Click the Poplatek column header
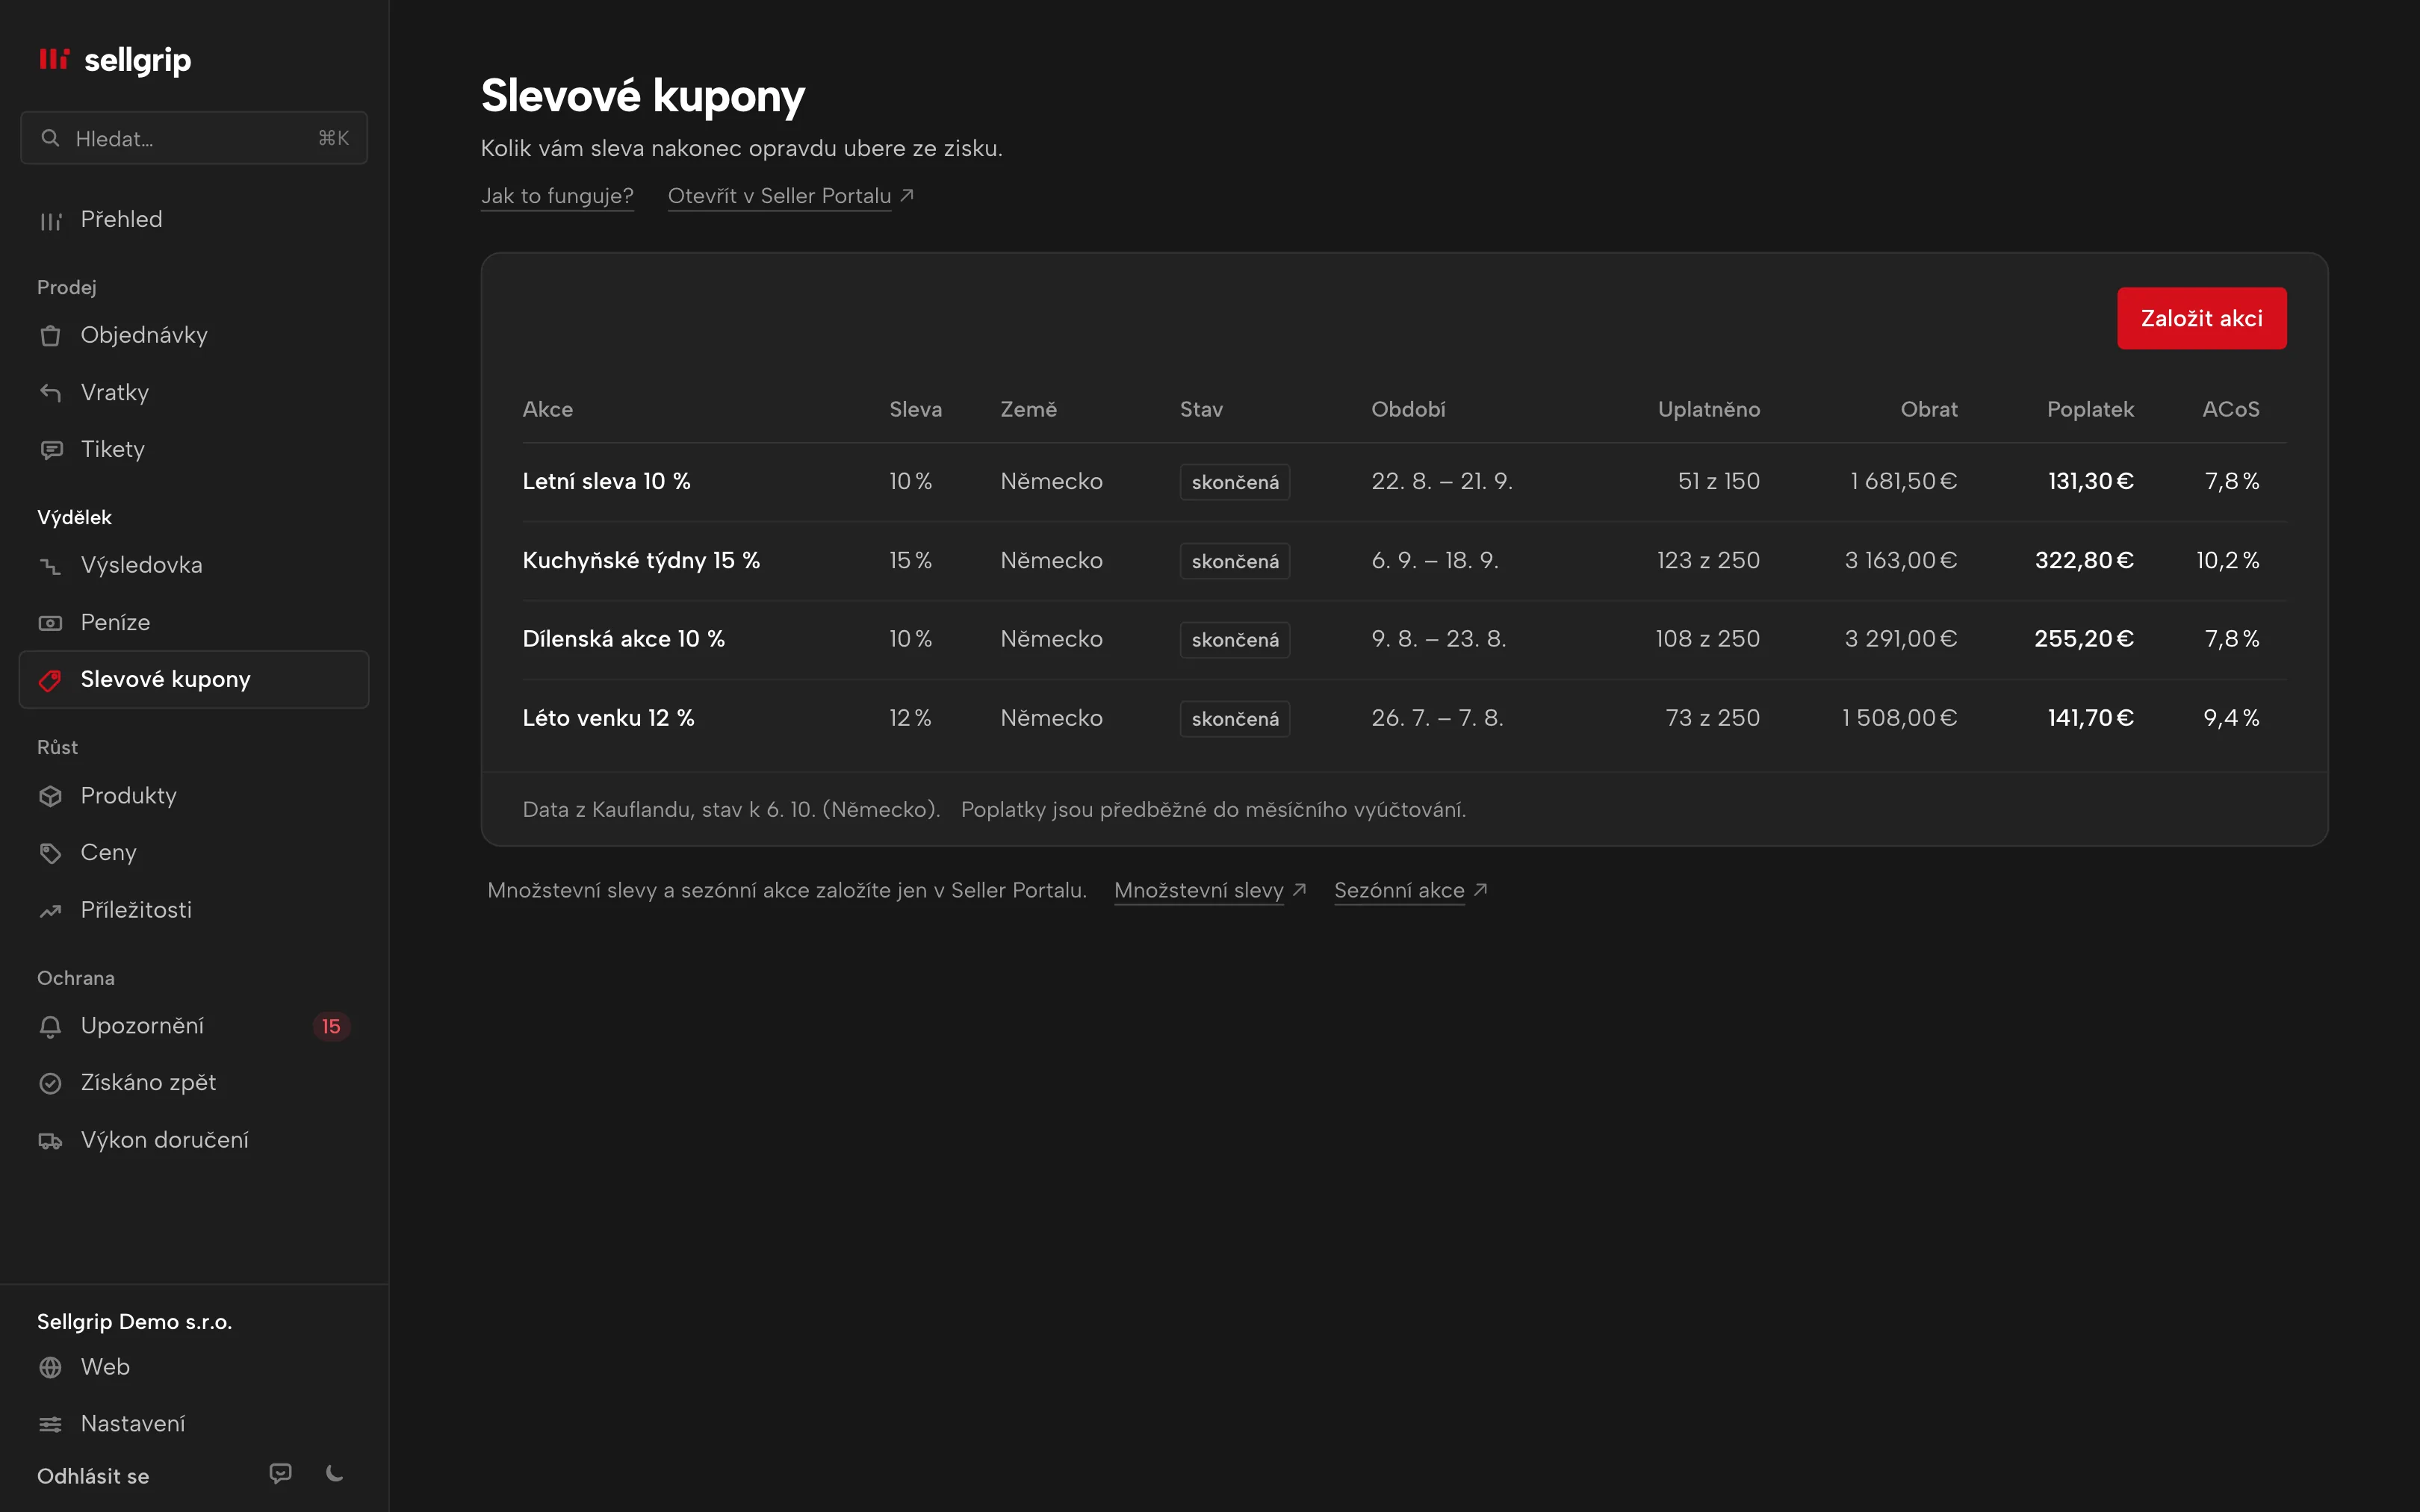Viewport: 2420px width, 1512px height. [x=2090, y=409]
